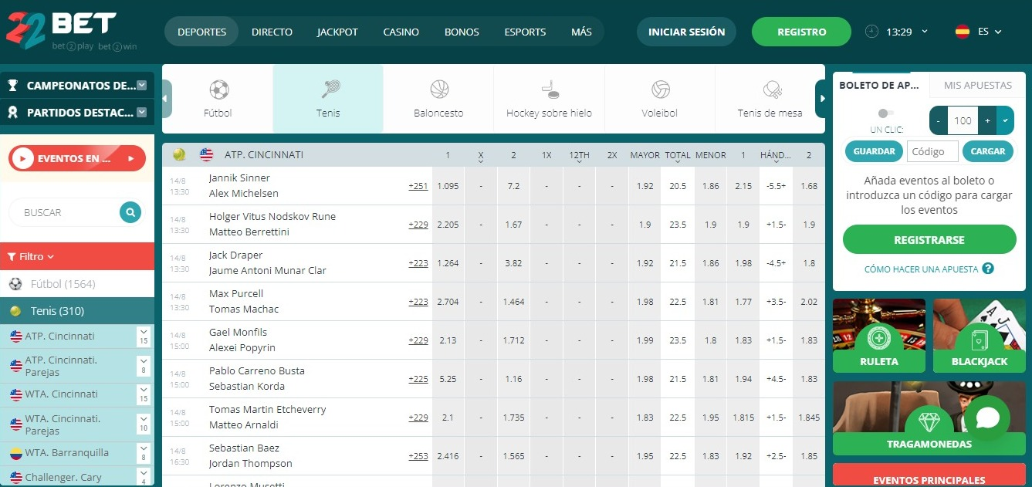The width and height of the screenshot is (1032, 487).
Task: Open the live chat bubble icon
Action: tap(987, 418)
